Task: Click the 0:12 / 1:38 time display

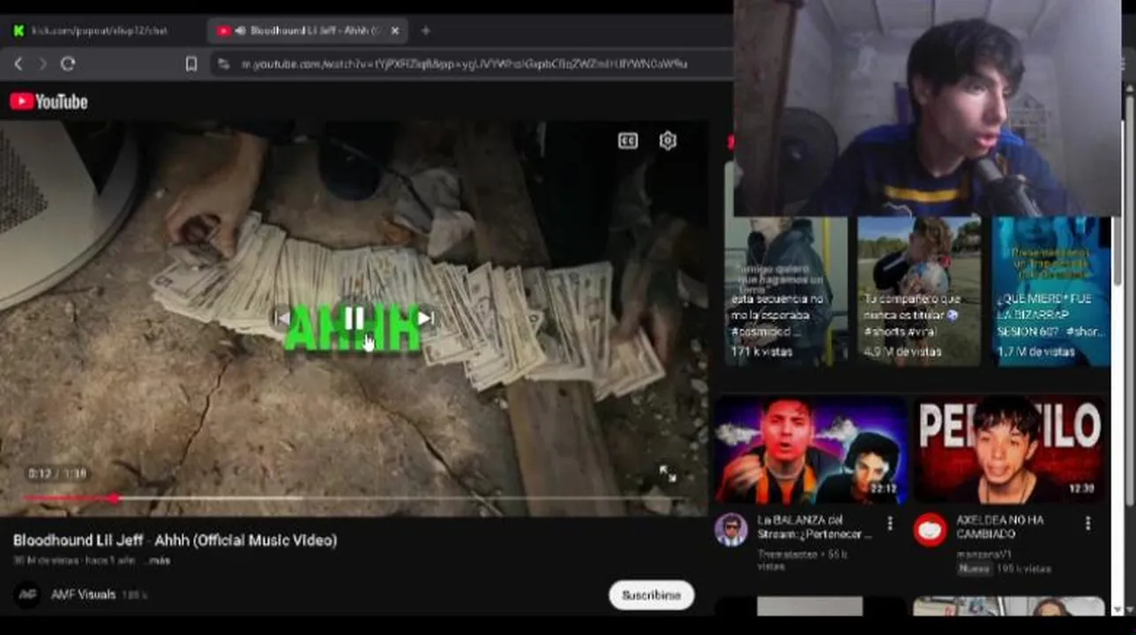Action: point(57,474)
